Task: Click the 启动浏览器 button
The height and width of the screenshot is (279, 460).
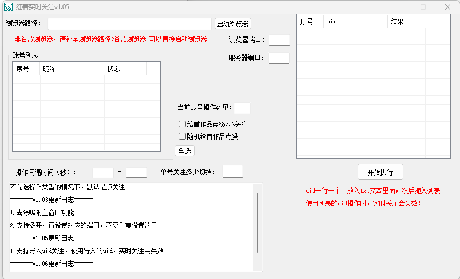Action: [232, 24]
